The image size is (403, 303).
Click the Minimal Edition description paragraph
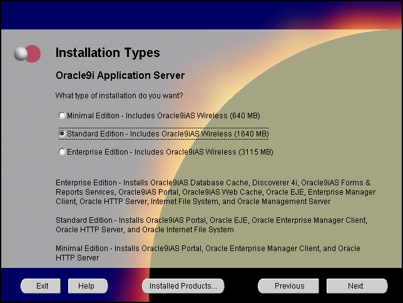tap(208, 253)
